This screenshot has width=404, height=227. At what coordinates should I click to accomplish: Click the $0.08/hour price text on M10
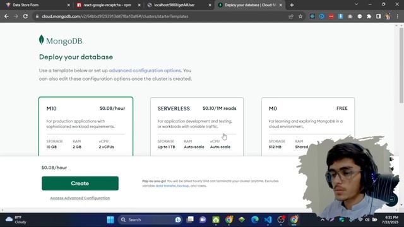[x=112, y=108]
